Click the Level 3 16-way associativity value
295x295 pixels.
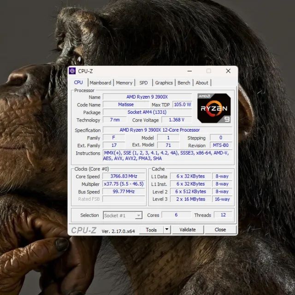[222, 199]
